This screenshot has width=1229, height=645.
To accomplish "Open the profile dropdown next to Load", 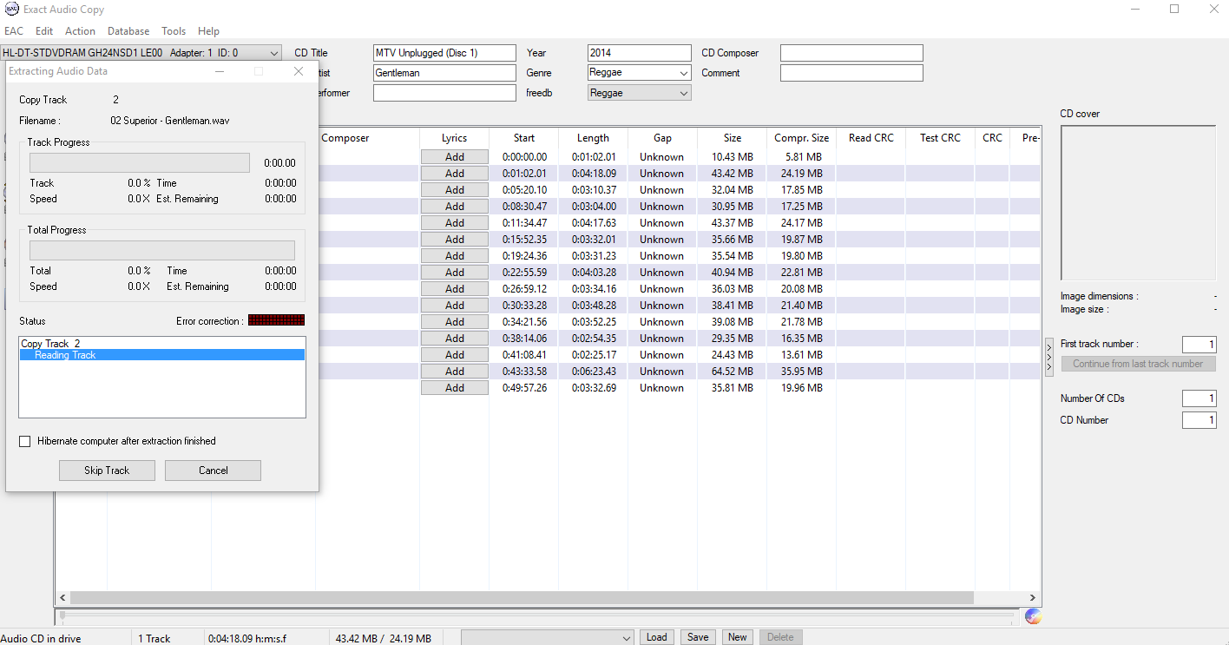I will pyautogui.click(x=548, y=638).
